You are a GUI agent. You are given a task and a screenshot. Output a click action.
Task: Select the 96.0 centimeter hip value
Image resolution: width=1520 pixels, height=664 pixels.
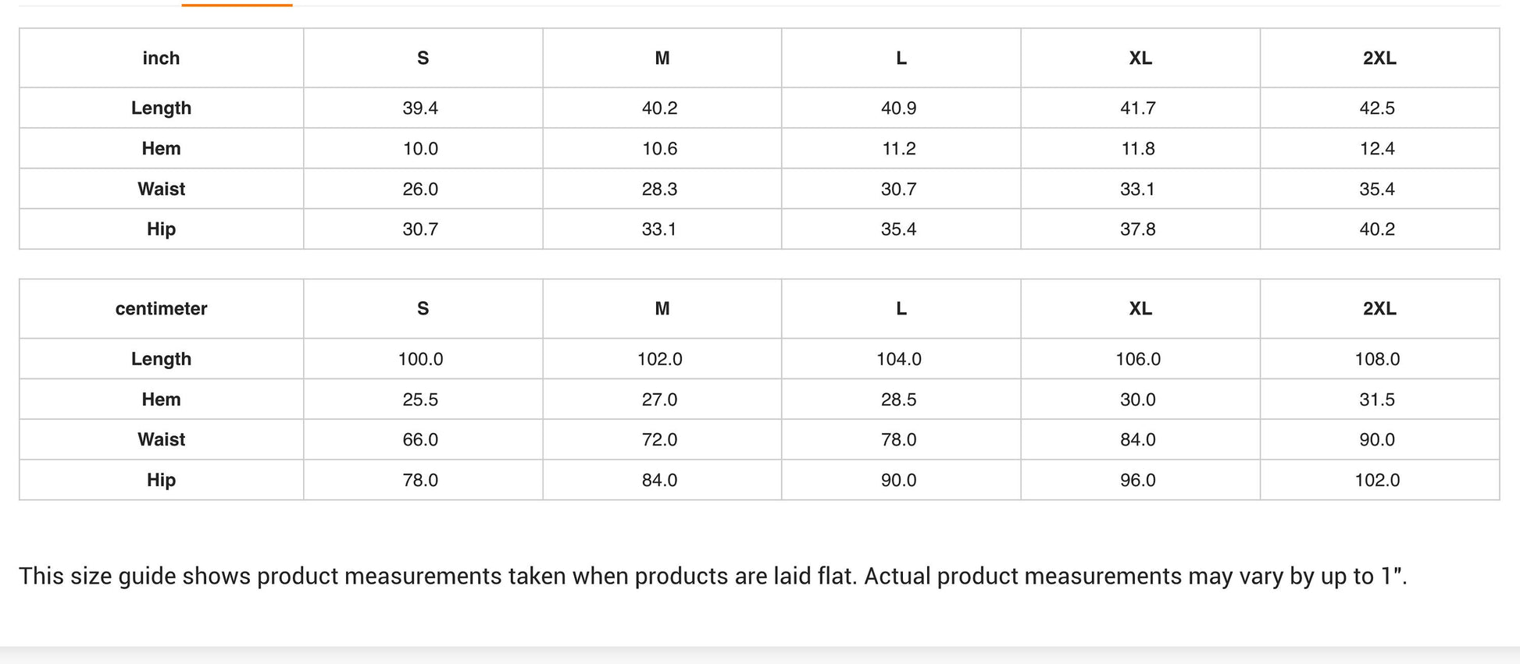[1137, 480]
